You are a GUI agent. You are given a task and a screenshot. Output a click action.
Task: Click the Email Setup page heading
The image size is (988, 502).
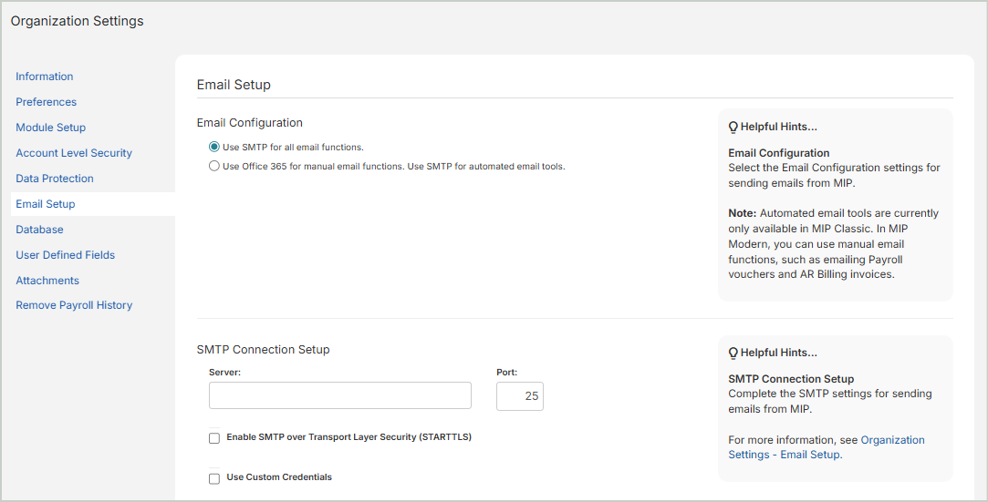point(234,85)
